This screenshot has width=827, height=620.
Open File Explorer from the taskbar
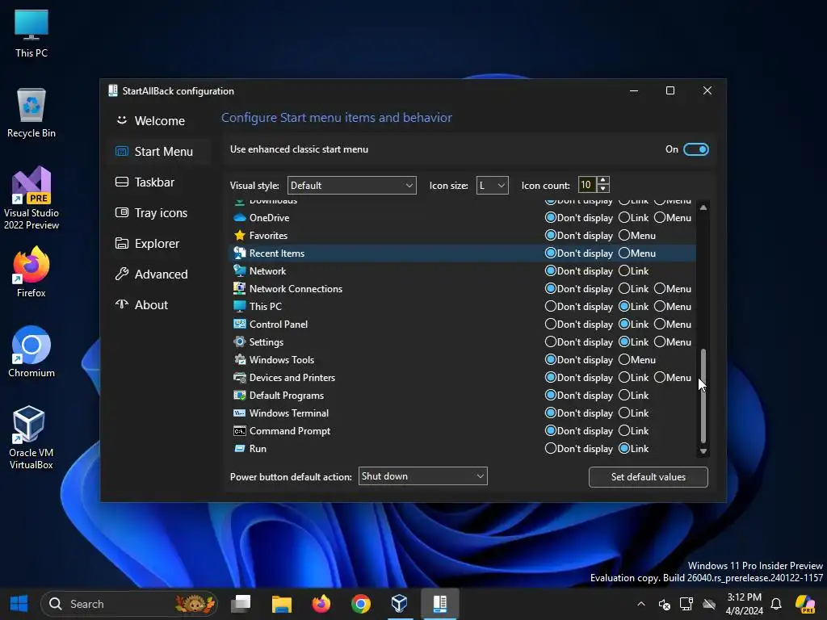point(281,604)
